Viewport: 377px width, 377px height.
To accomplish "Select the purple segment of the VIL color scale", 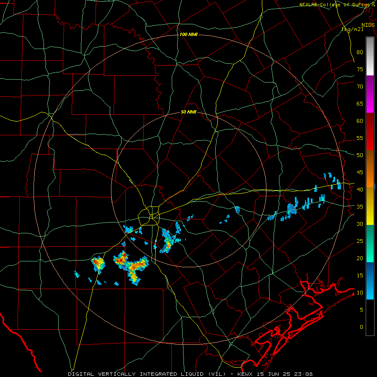I will 370,85.
